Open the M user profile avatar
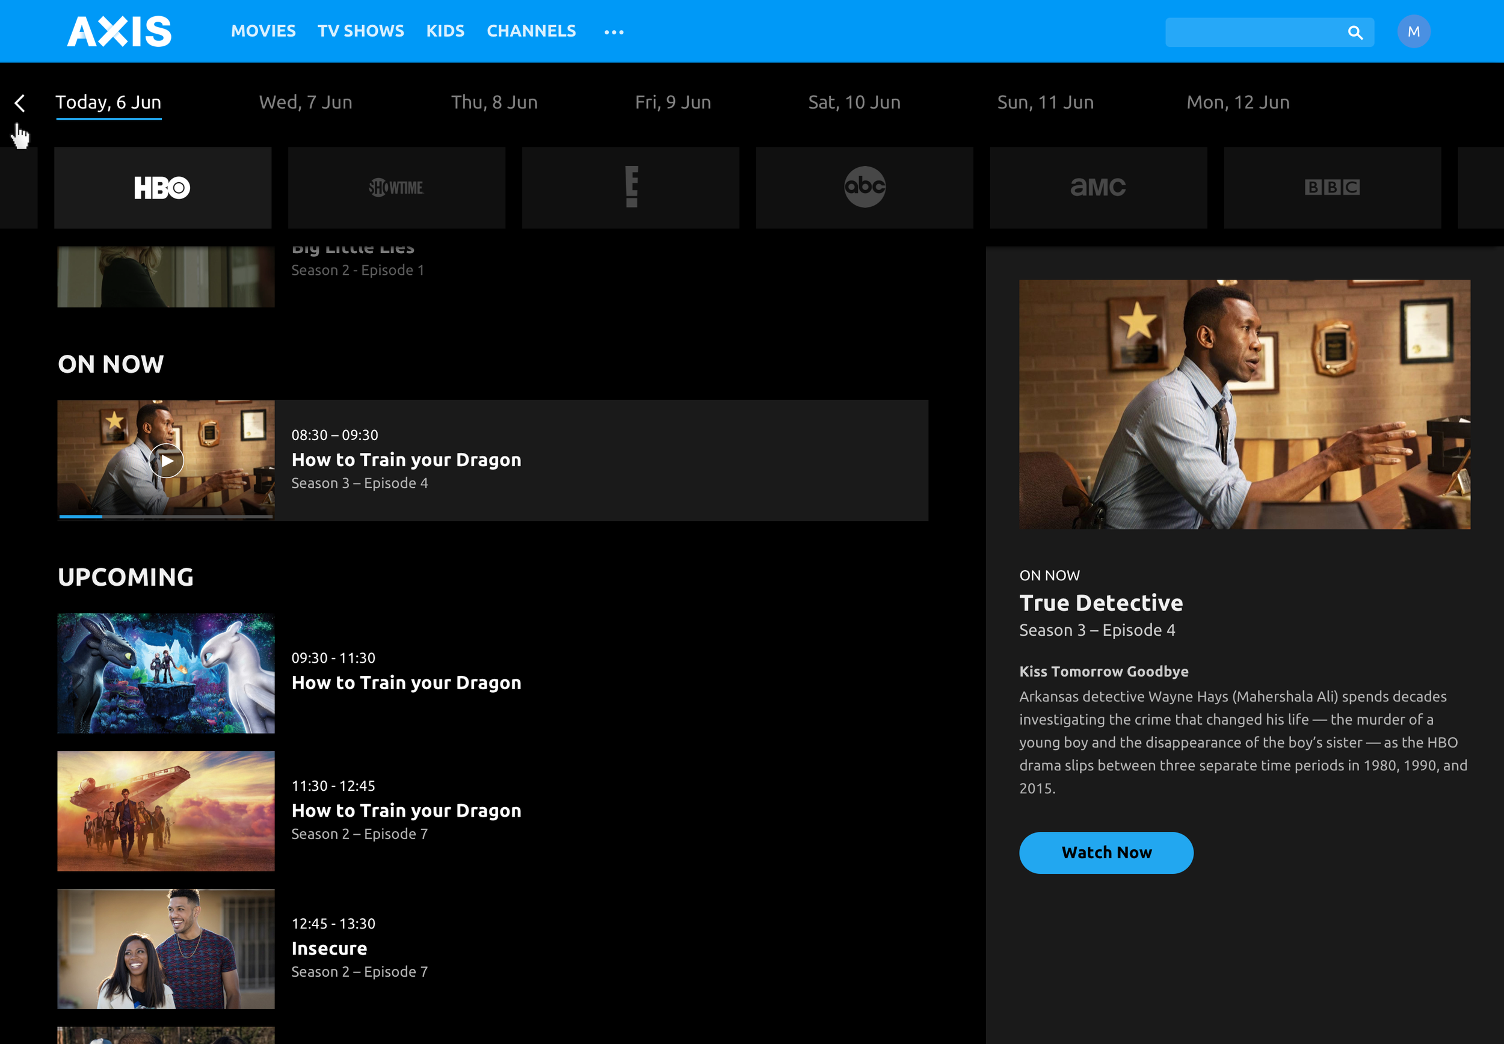The image size is (1504, 1044). click(1414, 31)
